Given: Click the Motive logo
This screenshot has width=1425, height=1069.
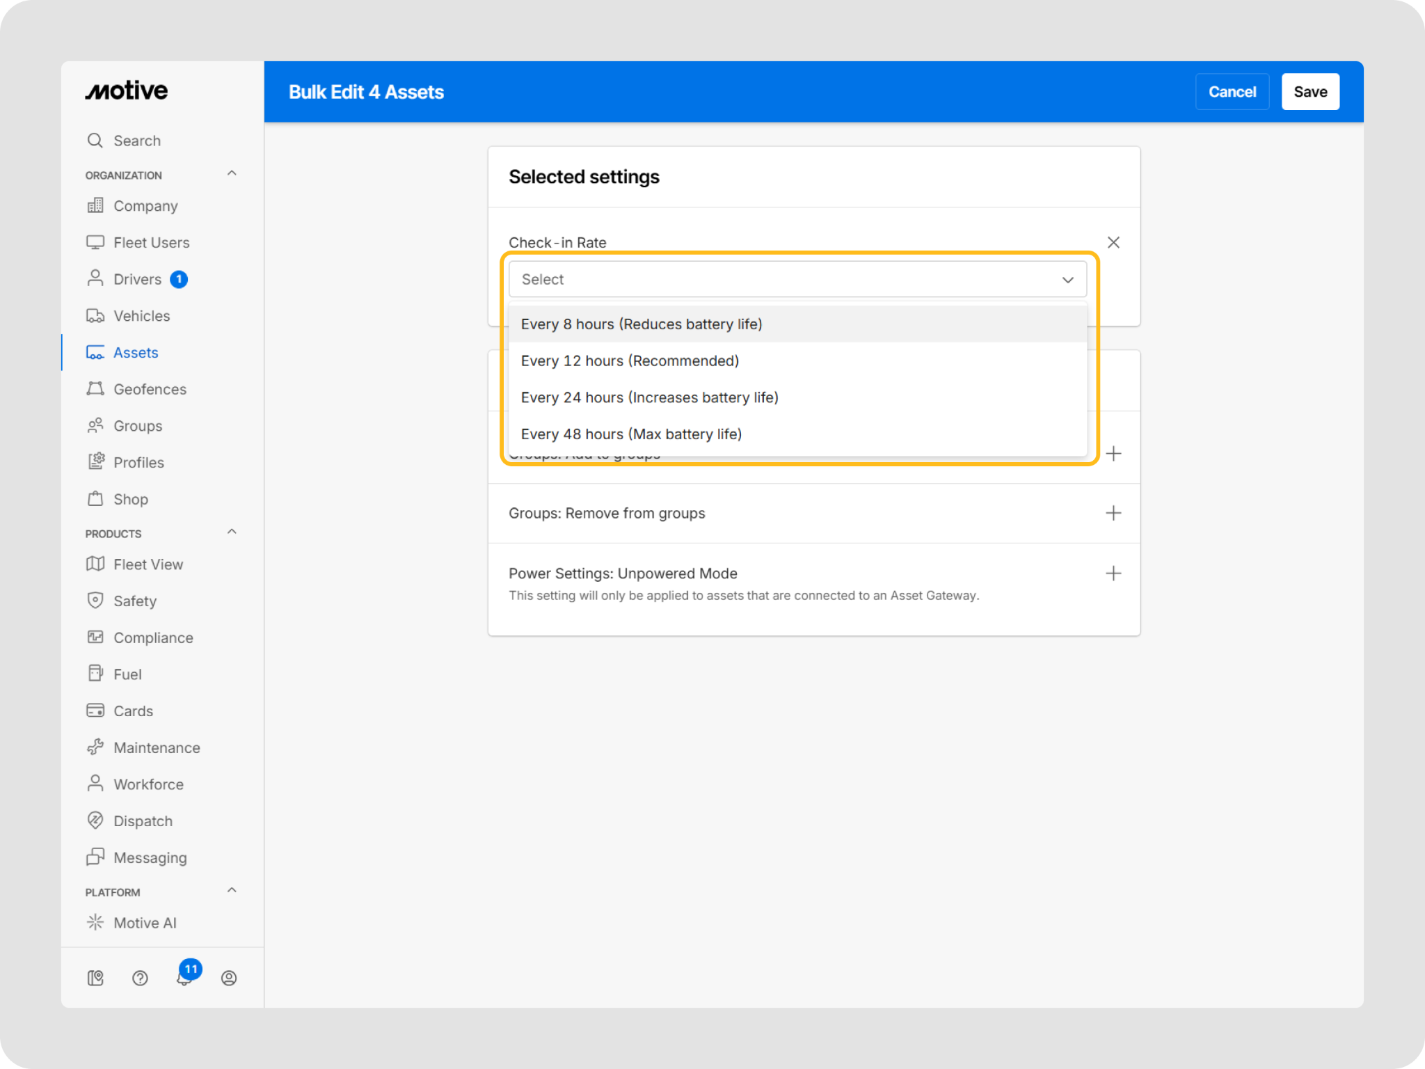Looking at the screenshot, I should (x=126, y=90).
